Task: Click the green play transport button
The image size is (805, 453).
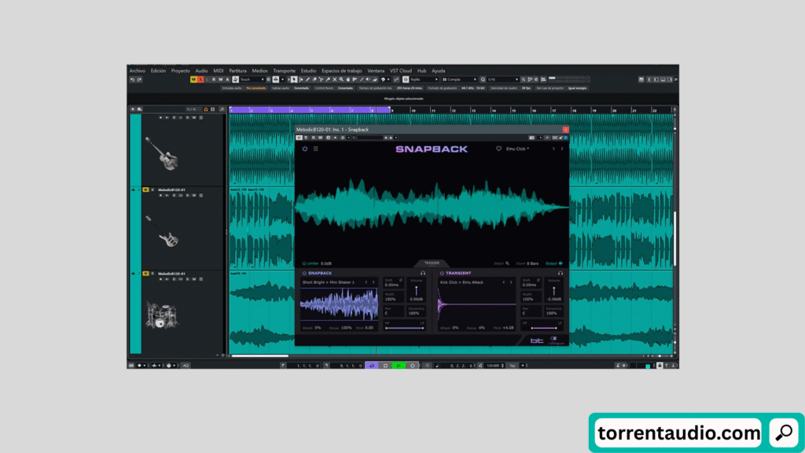Action: coord(399,366)
